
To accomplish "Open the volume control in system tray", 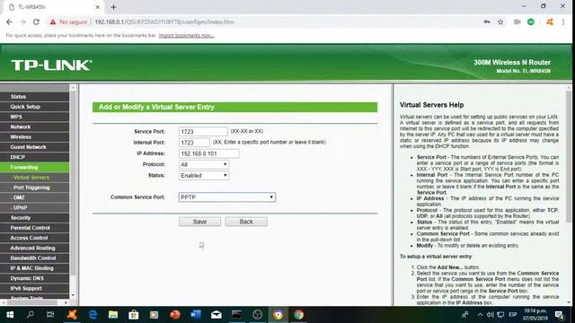I will coord(491,315).
